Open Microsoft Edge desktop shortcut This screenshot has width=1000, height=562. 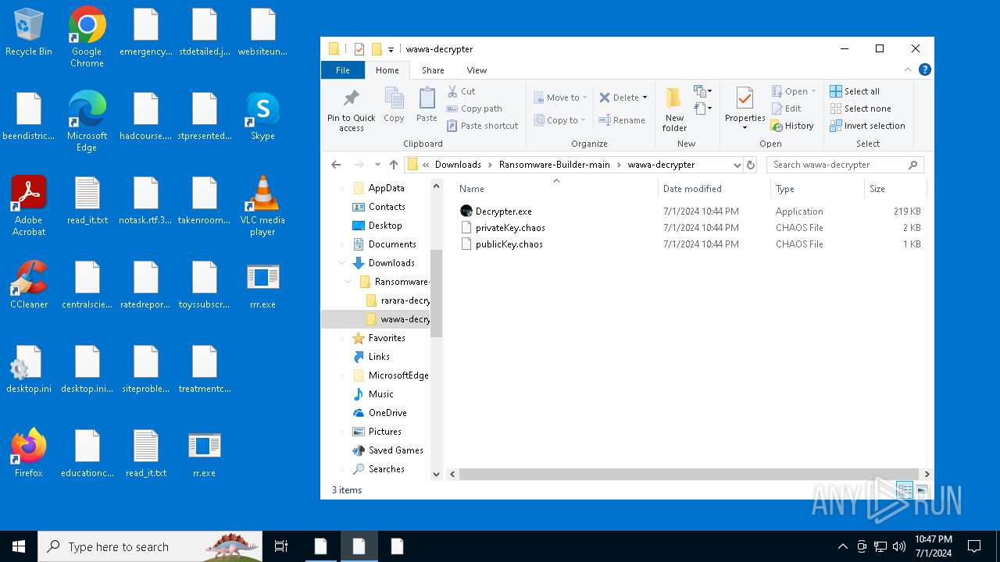click(87, 121)
